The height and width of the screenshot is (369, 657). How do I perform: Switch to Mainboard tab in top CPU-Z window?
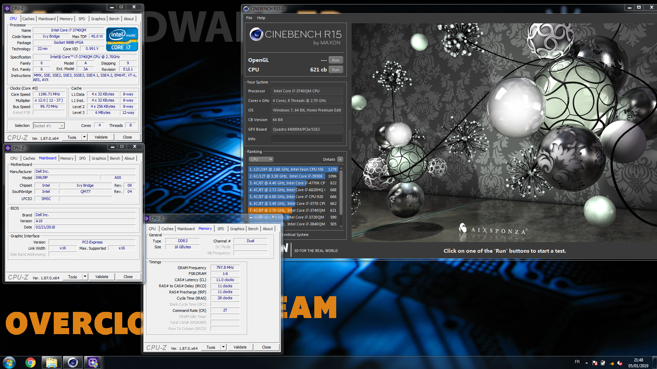[47, 19]
